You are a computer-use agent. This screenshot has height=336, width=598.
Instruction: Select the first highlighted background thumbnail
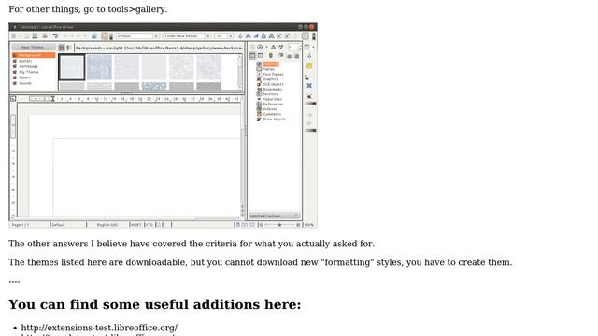72,67
